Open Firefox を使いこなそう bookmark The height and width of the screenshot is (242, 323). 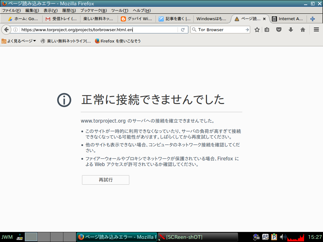pyautogui.click(x=118, y=41)
